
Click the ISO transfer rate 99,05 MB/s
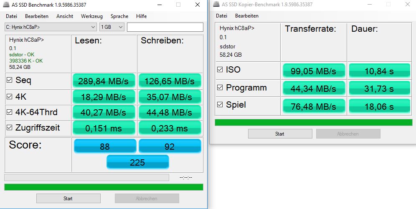click(314, 71)
